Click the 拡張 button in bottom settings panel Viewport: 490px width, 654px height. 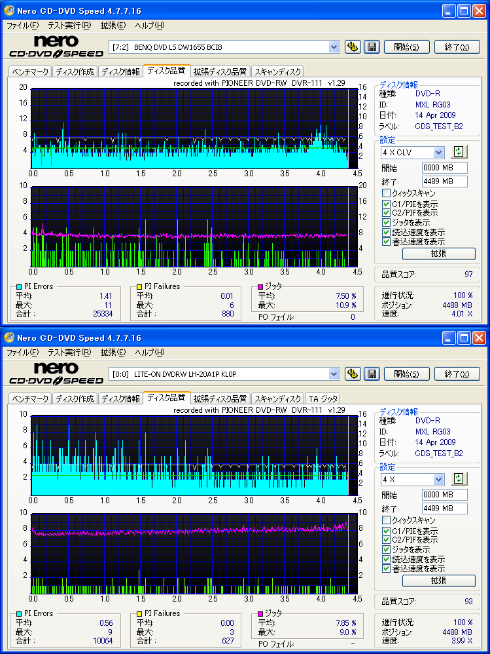tap(439, 580)
